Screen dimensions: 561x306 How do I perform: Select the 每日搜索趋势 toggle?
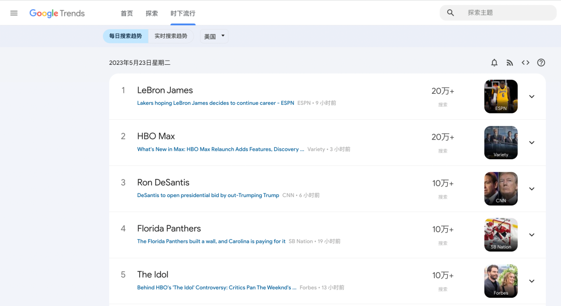[x=126, y=36]
